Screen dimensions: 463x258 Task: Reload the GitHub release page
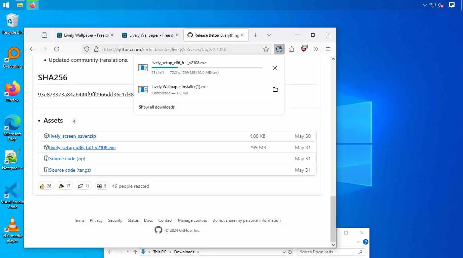pyautogui.click(x=57, y=49)
